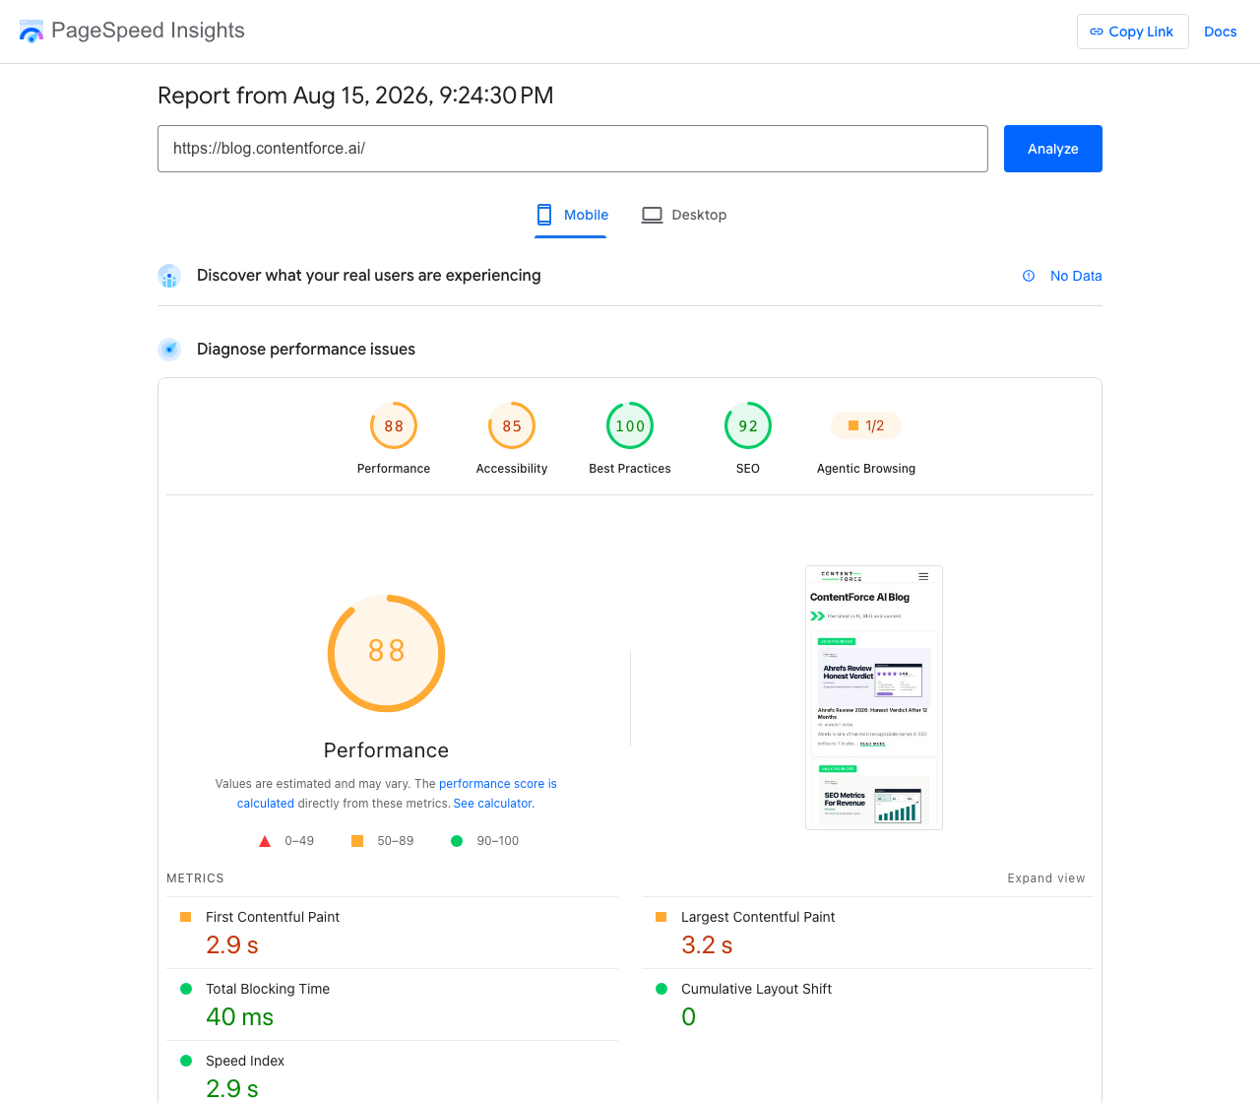Click the large Performance gauge showing 88

[x=386, y=653]
